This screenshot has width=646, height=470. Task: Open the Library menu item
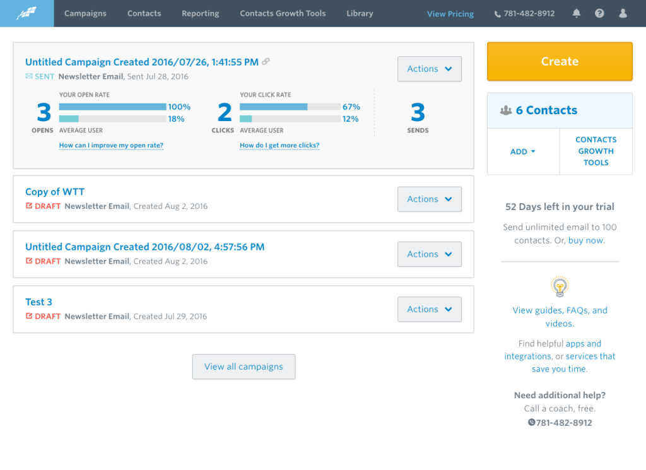pyautogui.click(x=360, y=13)
